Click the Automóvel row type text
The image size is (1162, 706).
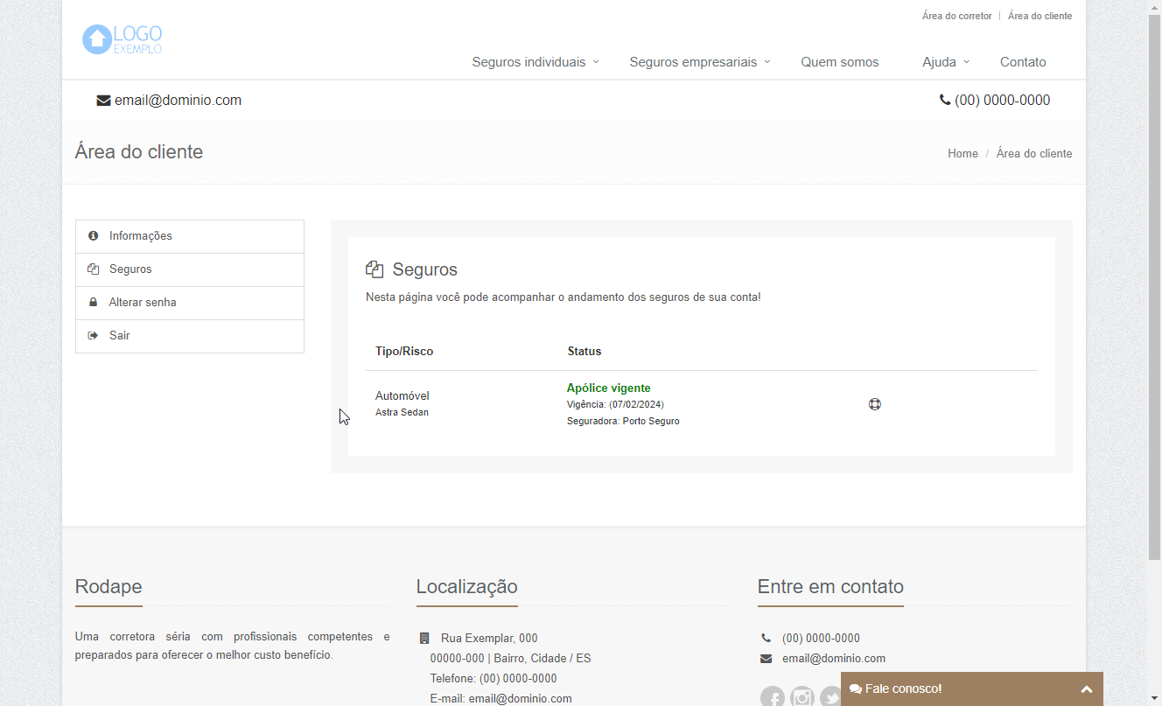pos(402,396)
